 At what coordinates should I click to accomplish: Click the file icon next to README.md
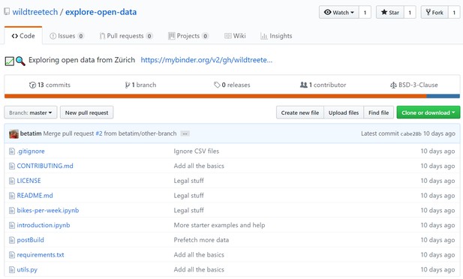pos(12,196)
